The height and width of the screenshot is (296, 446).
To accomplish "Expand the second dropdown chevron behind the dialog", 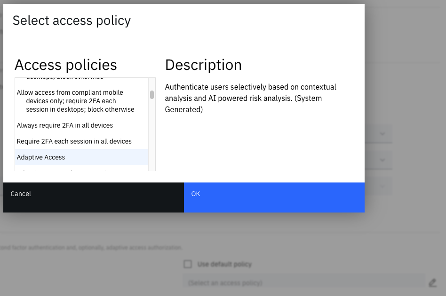I will [382, 160].
